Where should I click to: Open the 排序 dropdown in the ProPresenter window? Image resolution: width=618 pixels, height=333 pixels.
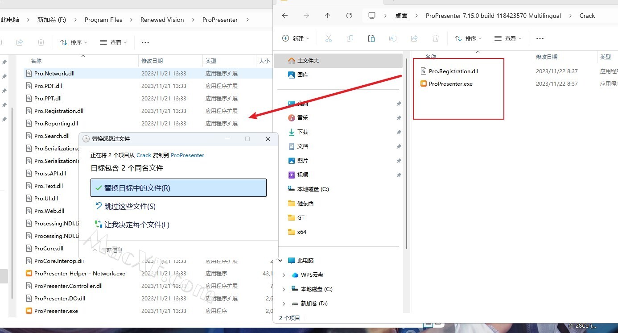(74, 42)
